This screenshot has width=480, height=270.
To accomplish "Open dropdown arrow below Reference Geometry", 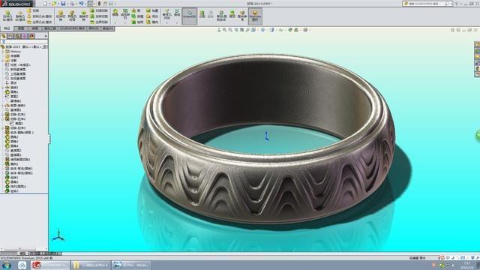I will [x=166, y=23].
